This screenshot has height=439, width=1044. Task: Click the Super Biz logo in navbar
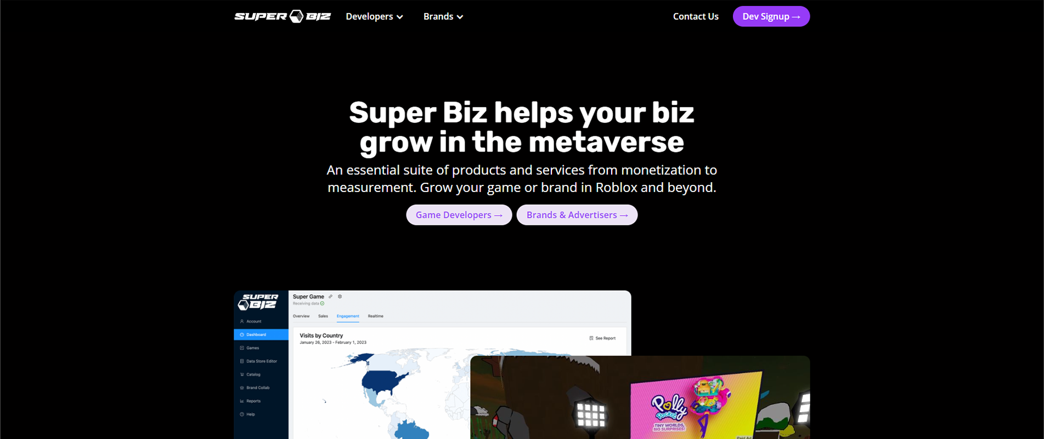point(283,16)
